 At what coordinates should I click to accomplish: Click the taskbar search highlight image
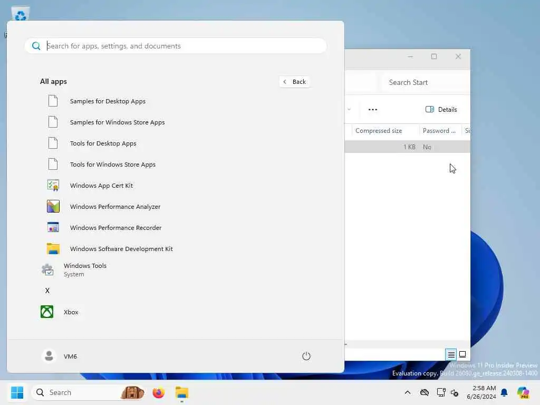point(132,392)
